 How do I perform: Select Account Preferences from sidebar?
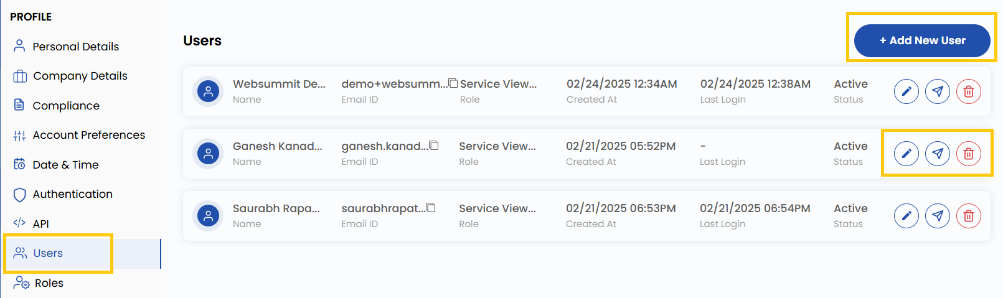(88, 135)
